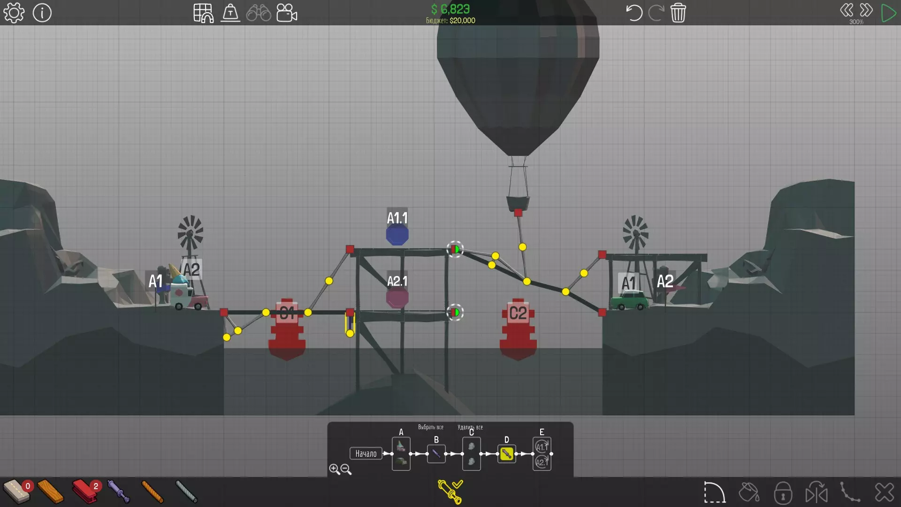901x507 pixels.
Task: Start simulation with green play button
Action: (x=888, y=13)
